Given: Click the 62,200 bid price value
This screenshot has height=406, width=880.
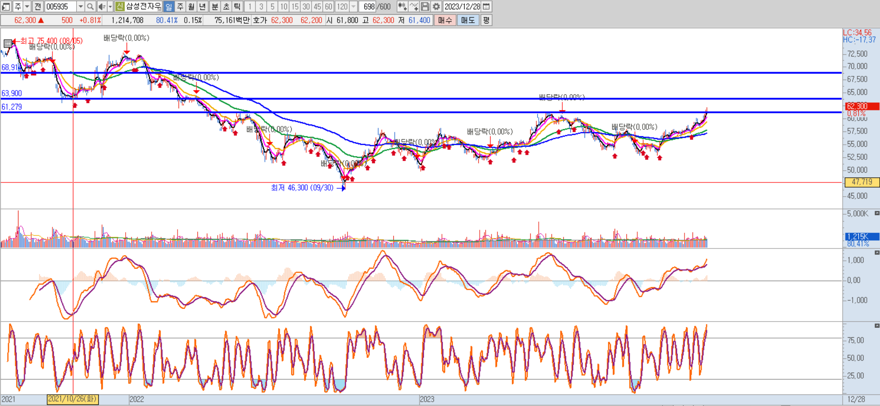Looking at the screenshot, I should pos(311,20).
